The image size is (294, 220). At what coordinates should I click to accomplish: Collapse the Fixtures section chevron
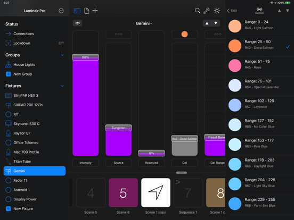click(x=62, y=86)
